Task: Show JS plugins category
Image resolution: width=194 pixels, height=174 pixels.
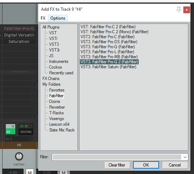Action: pyautogui.click(x=51, y=56)
